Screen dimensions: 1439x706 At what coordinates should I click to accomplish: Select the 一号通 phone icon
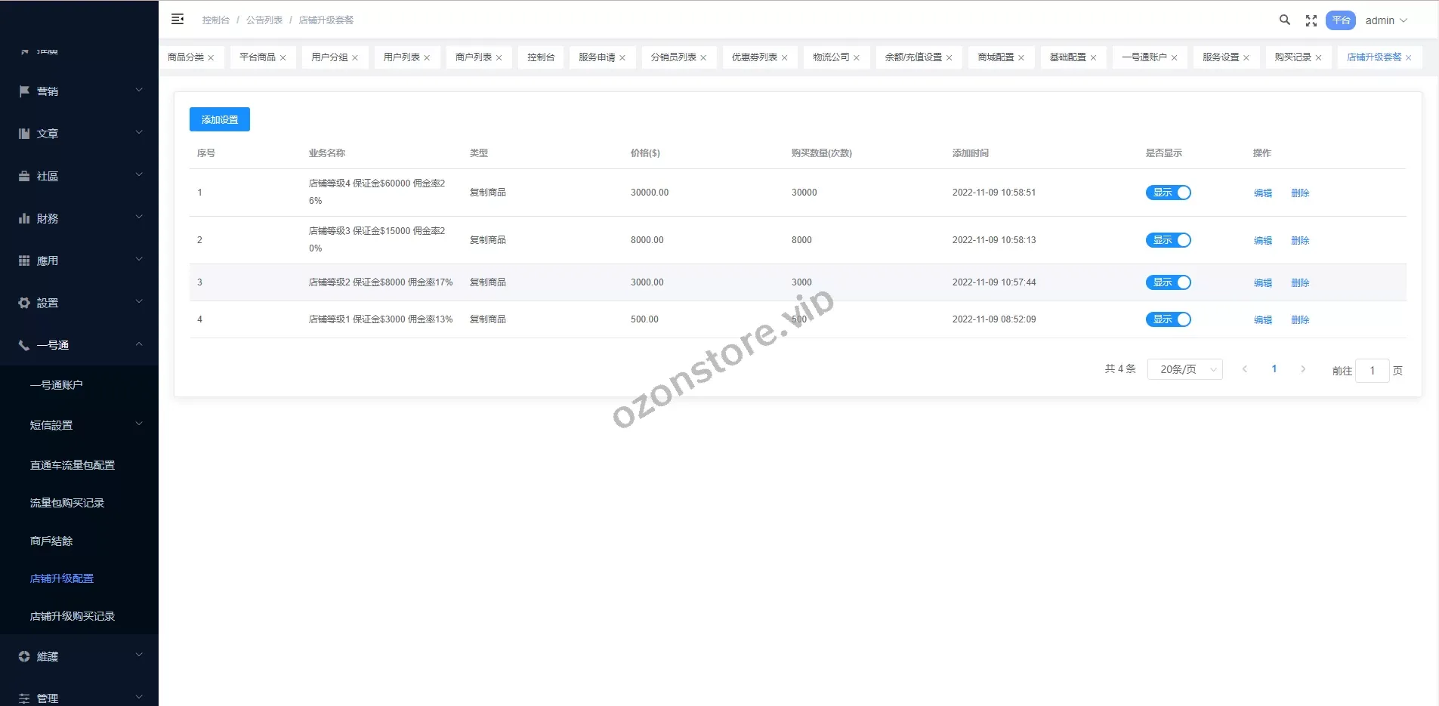[25, 344]
